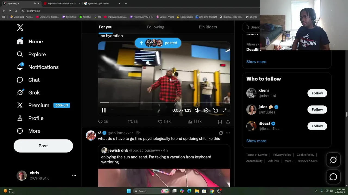
Task: Like the post with 3.6K likes
Action: pos(164,122)
